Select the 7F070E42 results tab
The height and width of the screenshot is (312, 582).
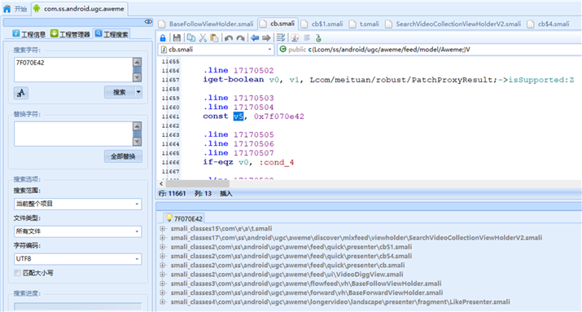(x=184, y=218)
